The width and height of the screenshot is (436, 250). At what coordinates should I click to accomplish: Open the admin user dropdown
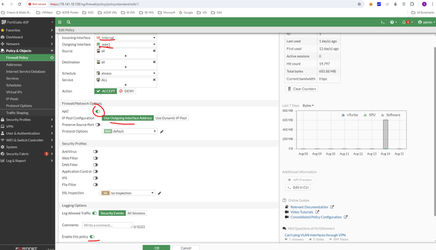click(426, 22)
